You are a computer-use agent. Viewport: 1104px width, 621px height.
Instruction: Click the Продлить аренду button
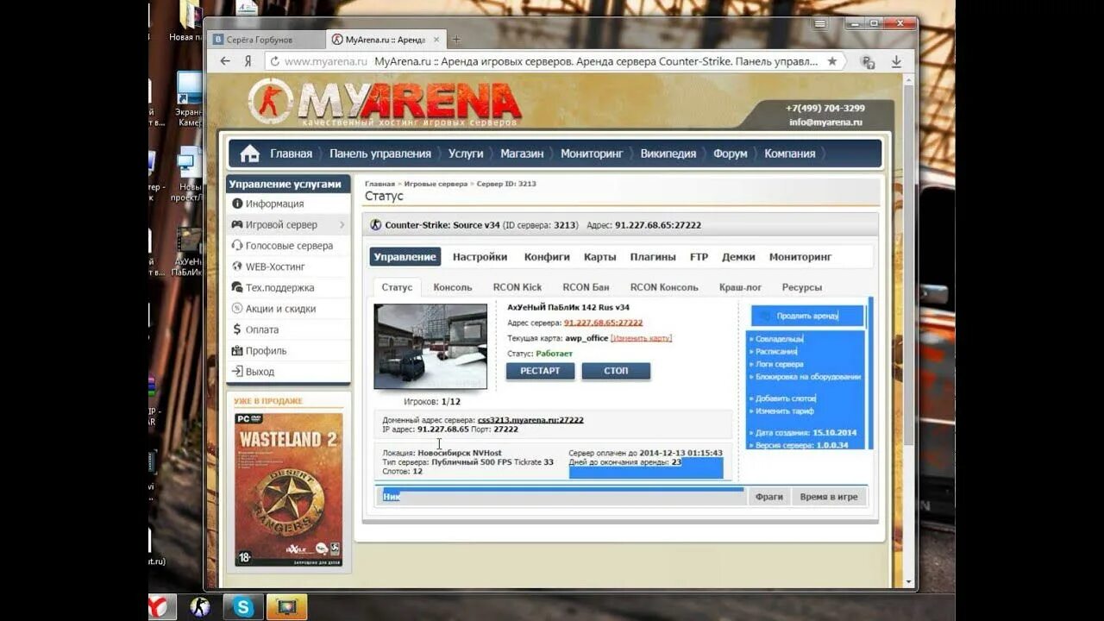click(806, 316)
